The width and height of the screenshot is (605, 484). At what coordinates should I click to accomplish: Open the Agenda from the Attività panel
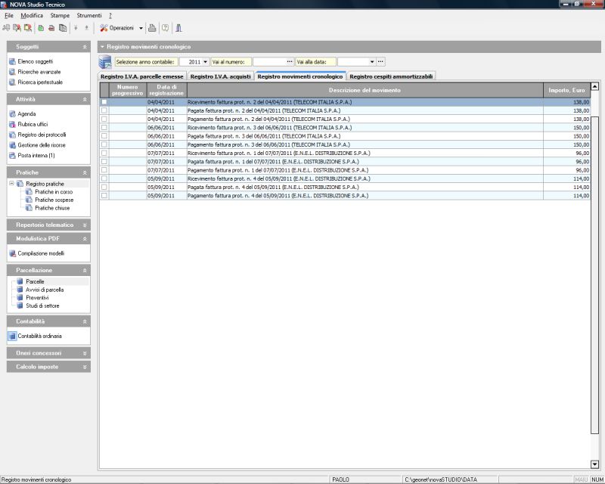coord(26,113)
